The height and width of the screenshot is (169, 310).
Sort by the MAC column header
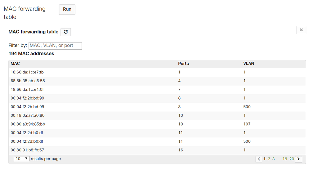click(15, 64)
